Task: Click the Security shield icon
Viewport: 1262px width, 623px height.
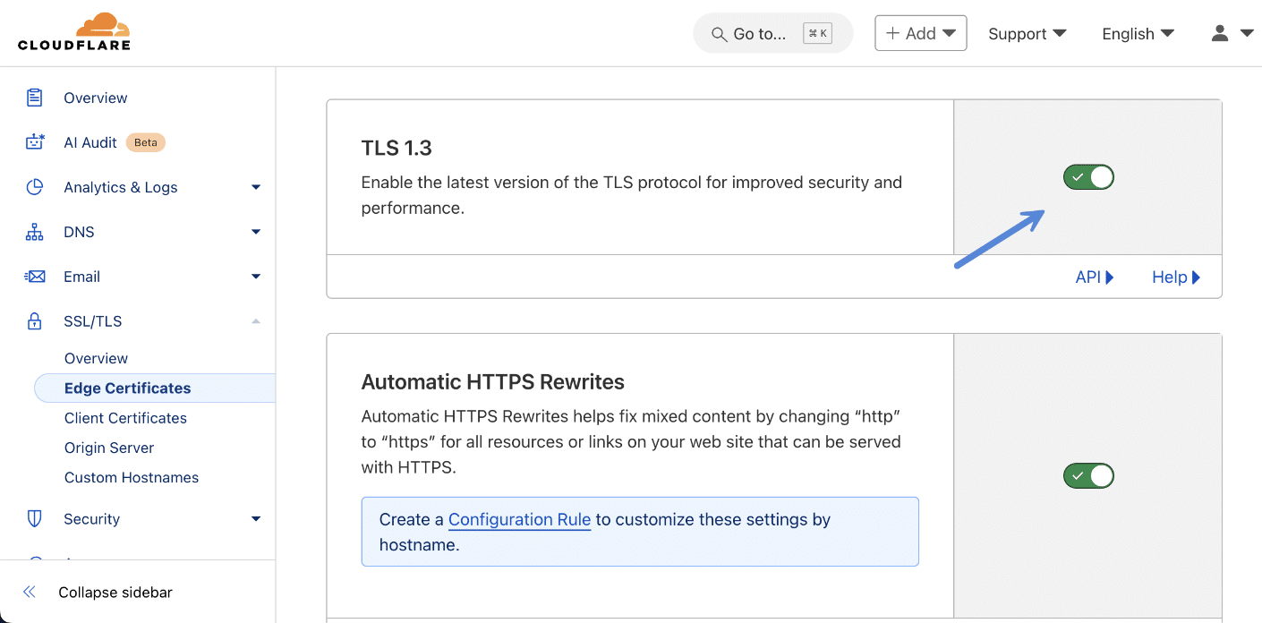Action: tap(33, 519)
